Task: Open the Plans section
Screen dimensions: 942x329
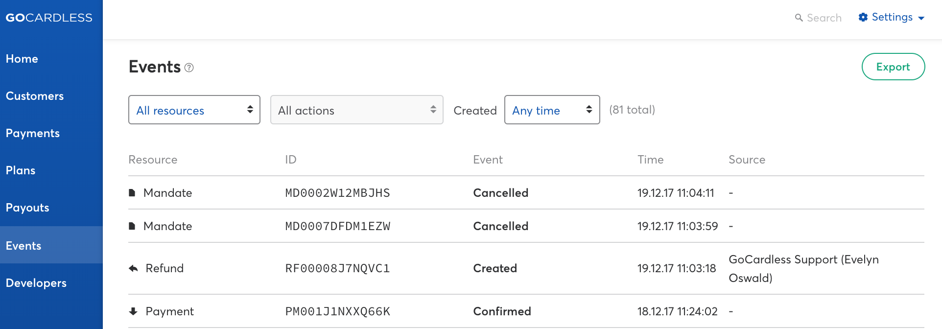Action: coord(21,170)
